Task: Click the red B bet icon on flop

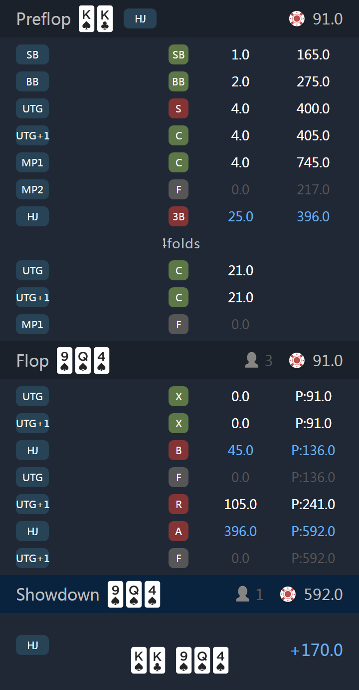Action: [179, 450]
